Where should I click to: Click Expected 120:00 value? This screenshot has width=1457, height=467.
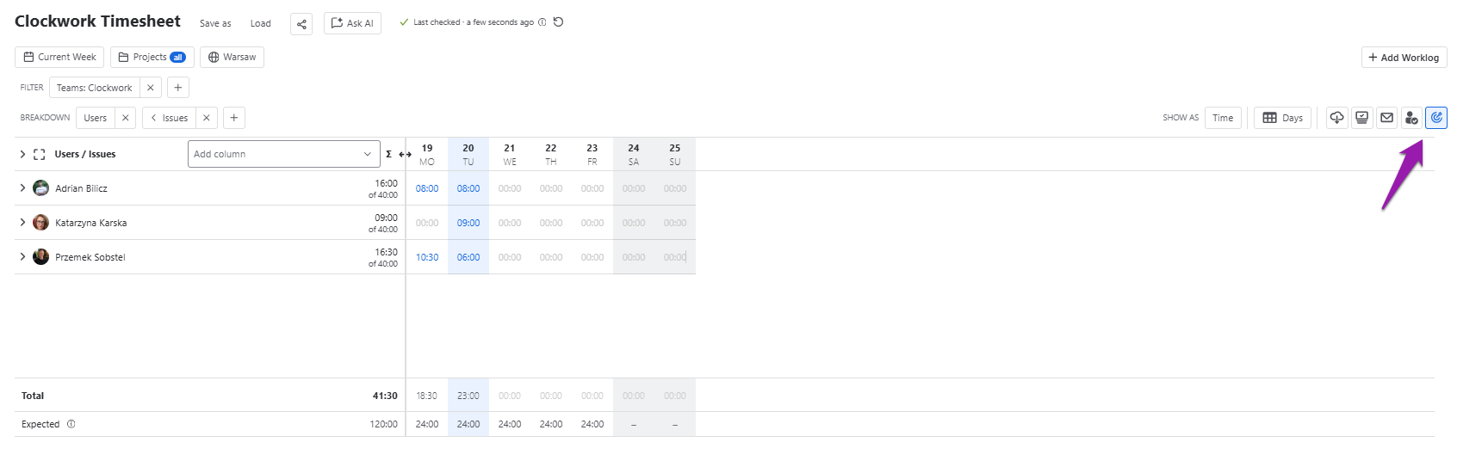(x=384, y=424)
